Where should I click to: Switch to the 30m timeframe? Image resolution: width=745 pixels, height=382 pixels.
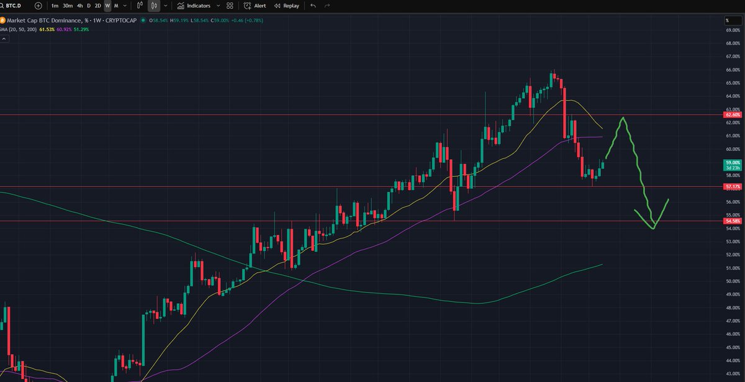[68, 6]
